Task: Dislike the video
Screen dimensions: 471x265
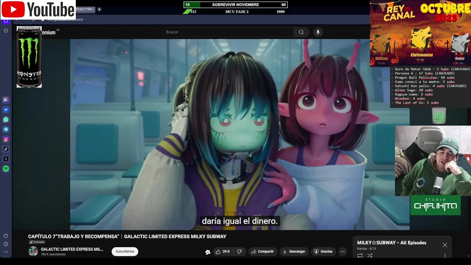Action: (x=240, y=251)
